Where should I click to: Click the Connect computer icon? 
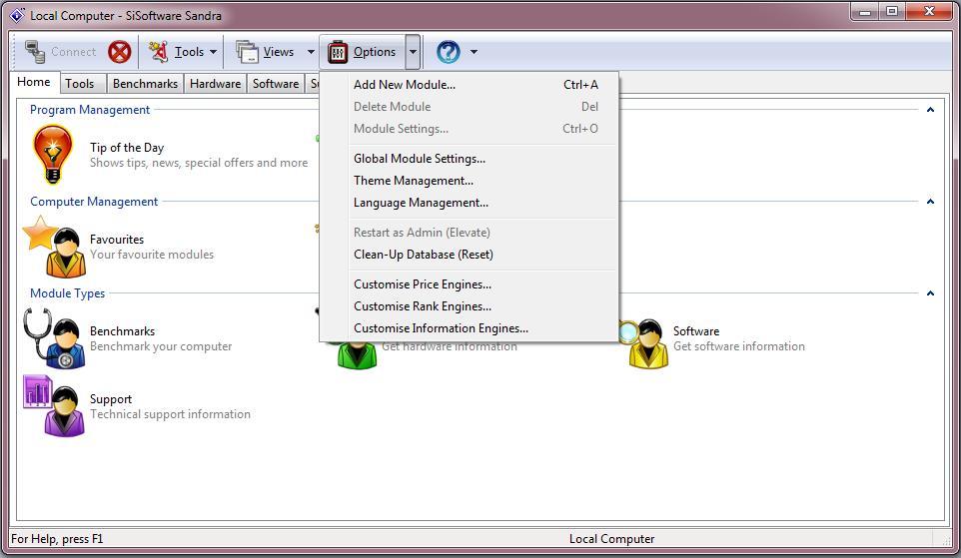point(35,52)
